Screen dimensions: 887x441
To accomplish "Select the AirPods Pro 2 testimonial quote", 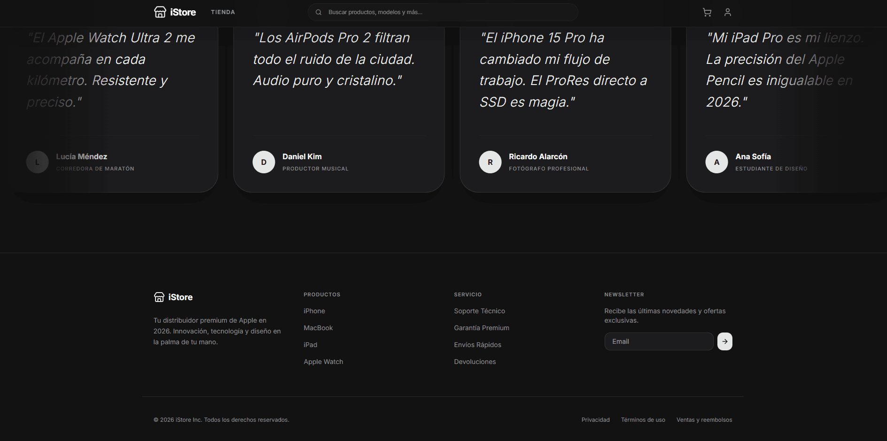I will point(334,59).
